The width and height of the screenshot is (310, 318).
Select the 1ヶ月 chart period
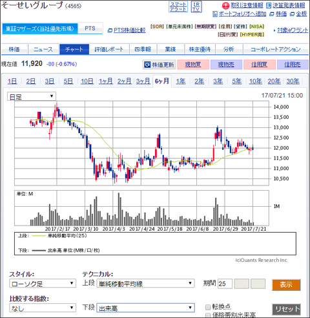tap(106, 81)
